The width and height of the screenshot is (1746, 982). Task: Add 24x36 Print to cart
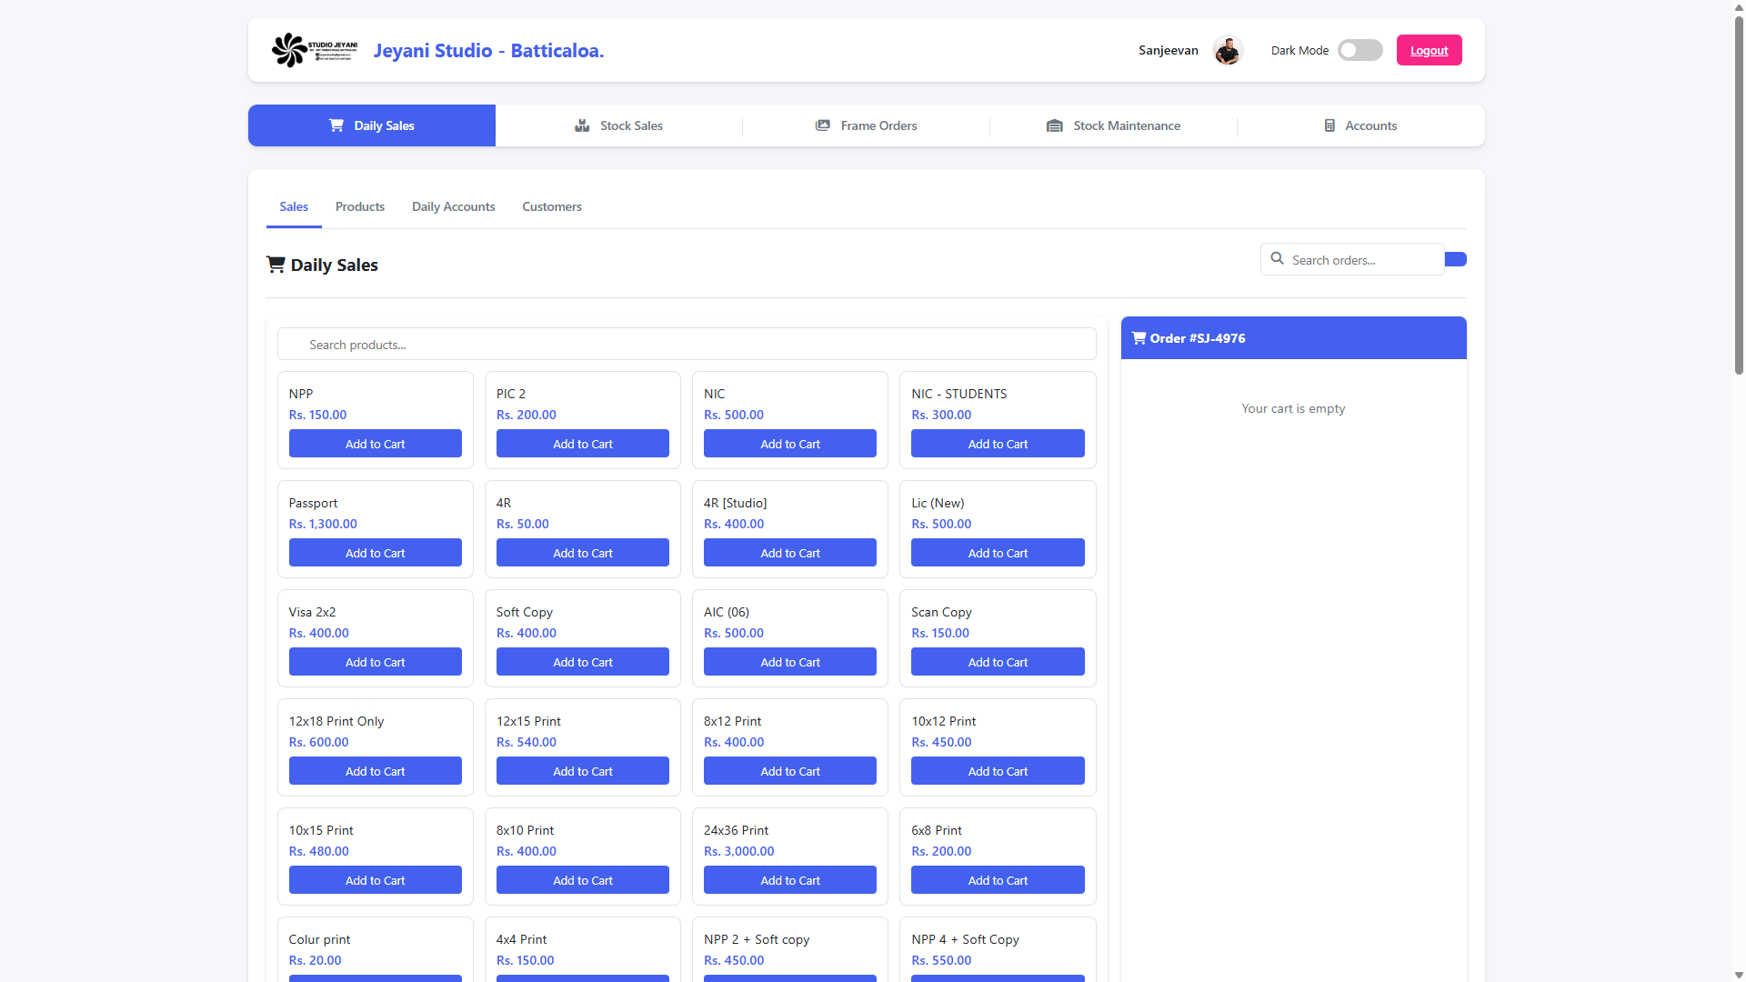[789, 880]
